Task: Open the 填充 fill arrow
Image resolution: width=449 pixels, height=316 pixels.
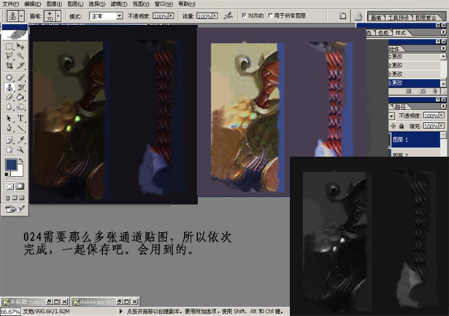Action: coord(442,126)
